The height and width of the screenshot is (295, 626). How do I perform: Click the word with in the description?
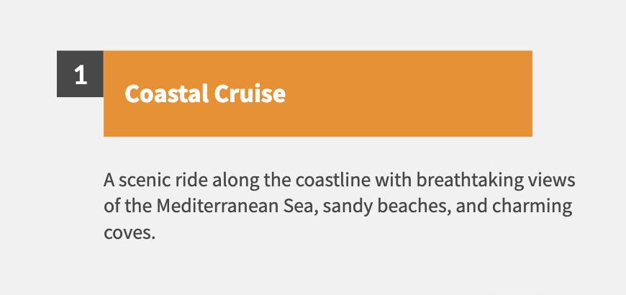click(x=393, y=181)
